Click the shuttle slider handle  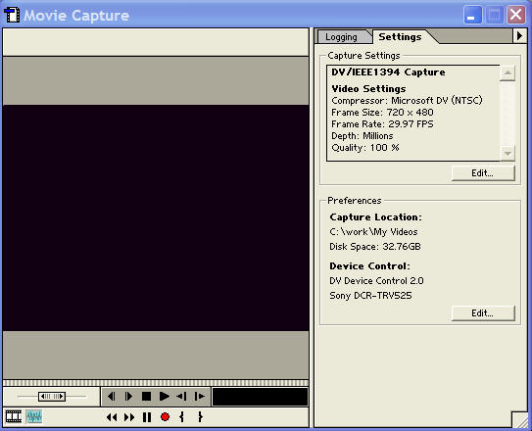[52, 397]
